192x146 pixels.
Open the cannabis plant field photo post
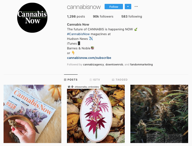pyautogui.click(x=159, y=114)
